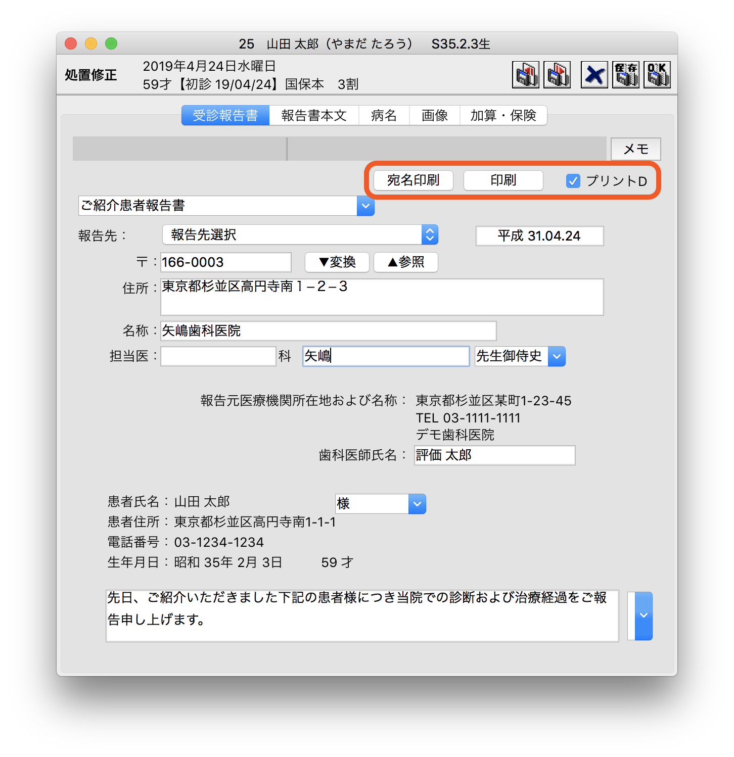Open the 報告先選択 popup menu
The width and height of the screenshot is (734, 757).
[x=429, y=234]
